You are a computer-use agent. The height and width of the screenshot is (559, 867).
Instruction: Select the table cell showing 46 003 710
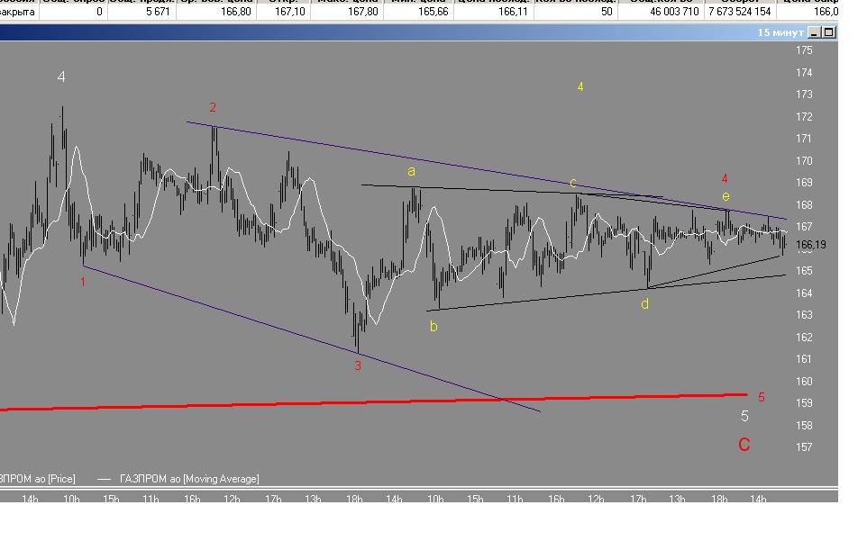pyautogui.click(x=661, y=11)
